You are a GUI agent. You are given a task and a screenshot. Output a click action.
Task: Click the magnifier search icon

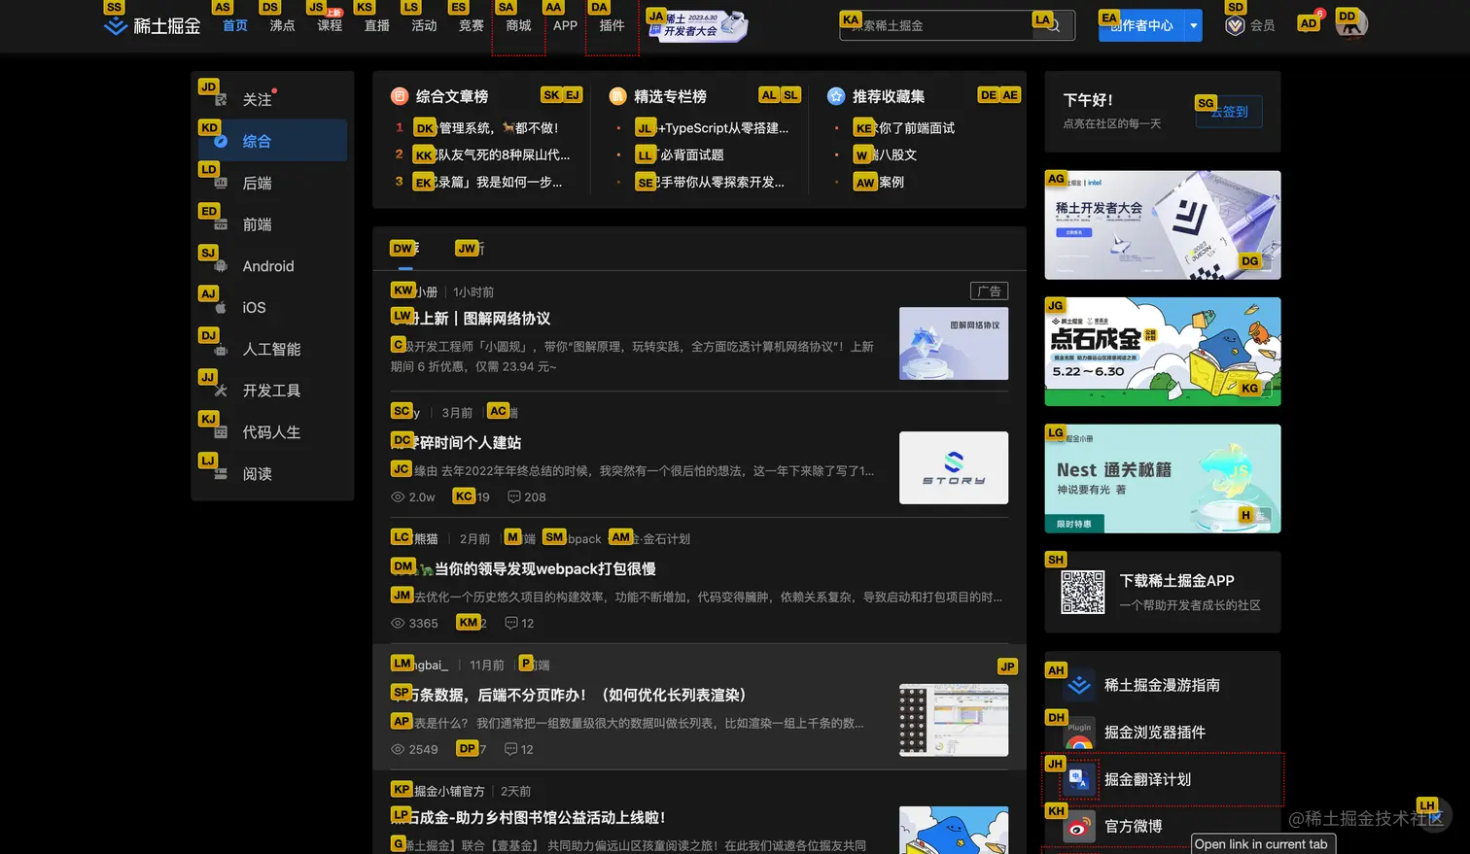[1053, 25]
